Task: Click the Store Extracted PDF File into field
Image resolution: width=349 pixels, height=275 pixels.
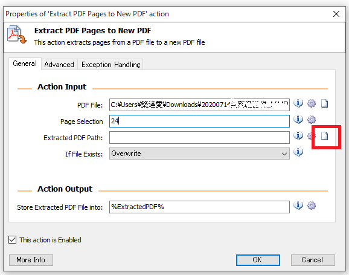Action: click(199, 207)
